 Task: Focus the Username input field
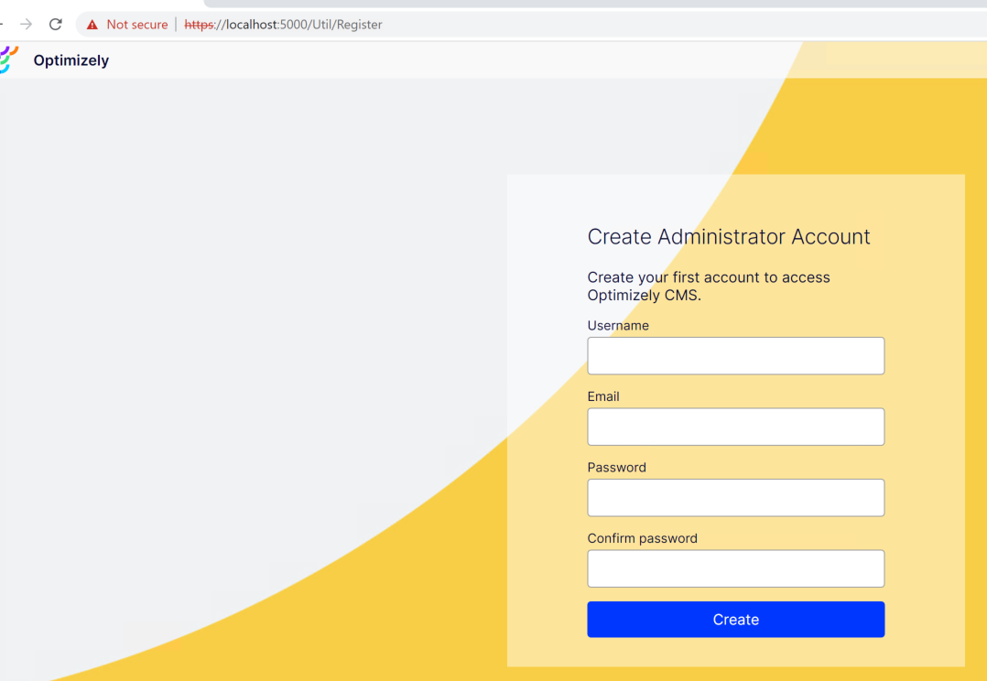[735, 356]
